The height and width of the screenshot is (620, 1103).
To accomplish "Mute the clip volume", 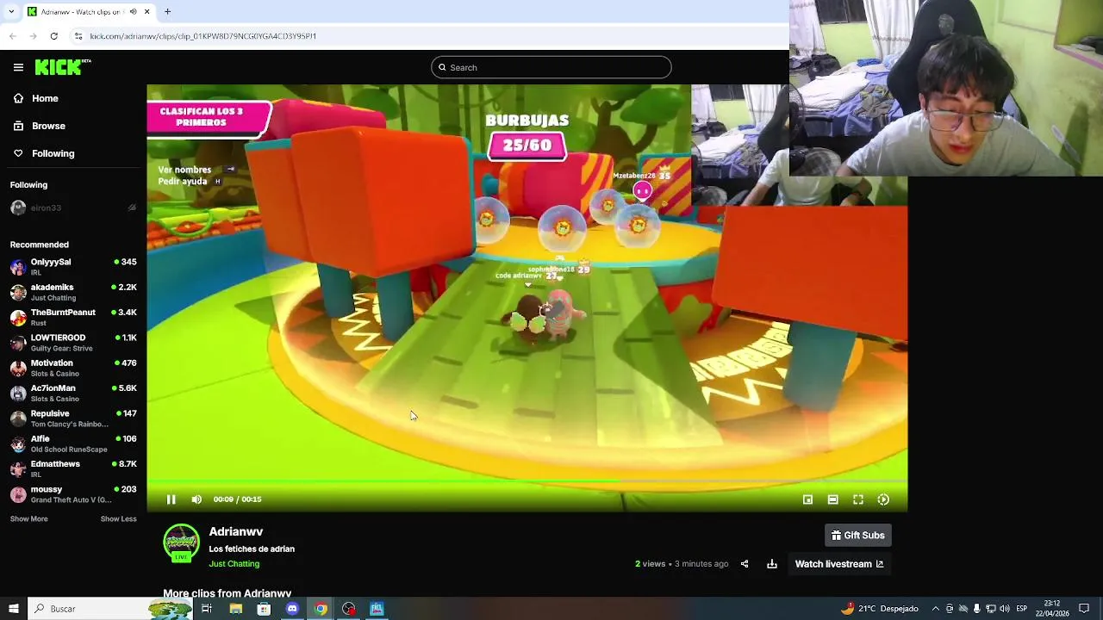I will tap(196, 499).
